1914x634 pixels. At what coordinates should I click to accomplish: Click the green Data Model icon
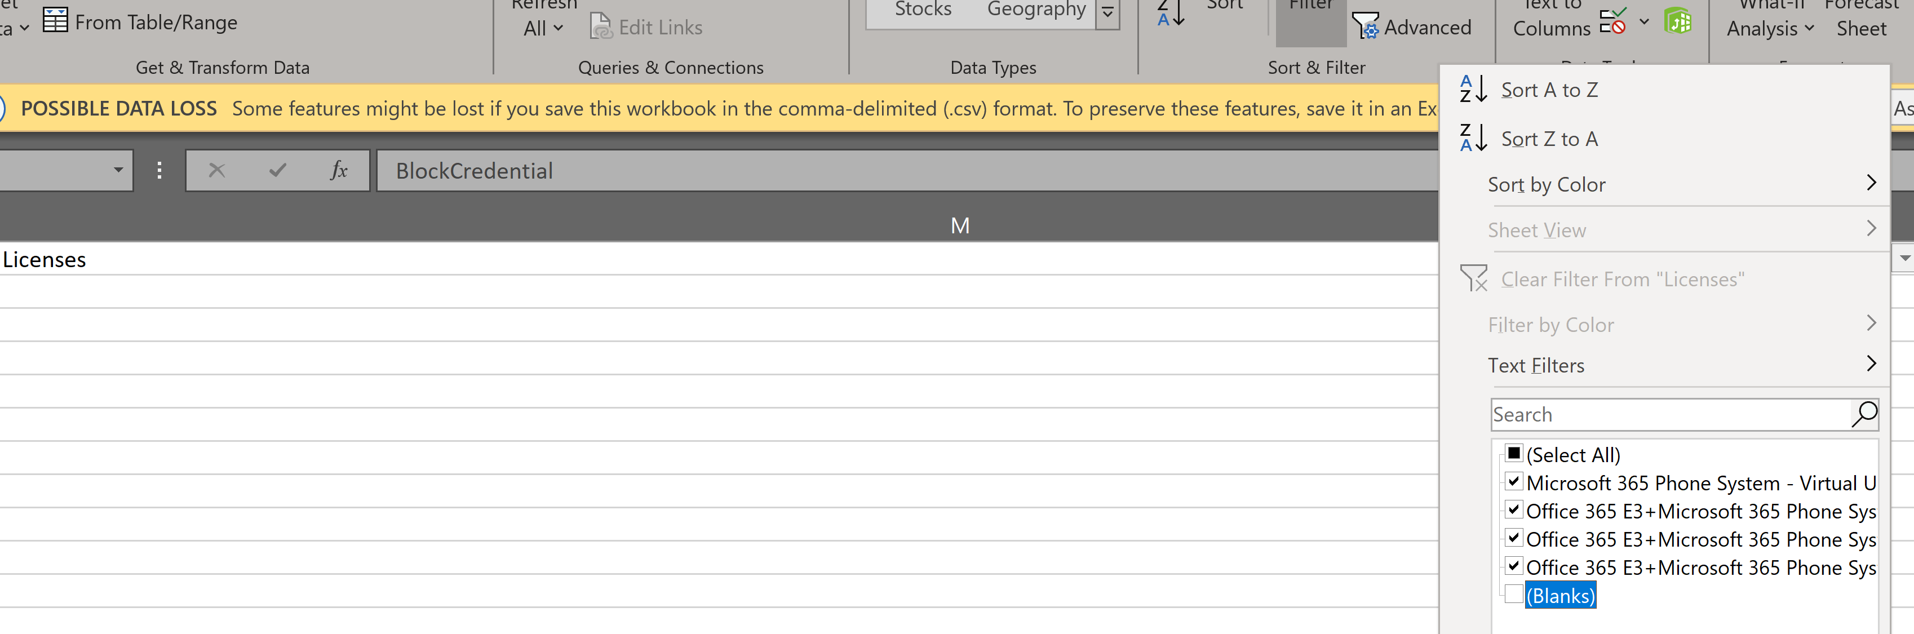pyautogui.click(x=1678, y=21)
